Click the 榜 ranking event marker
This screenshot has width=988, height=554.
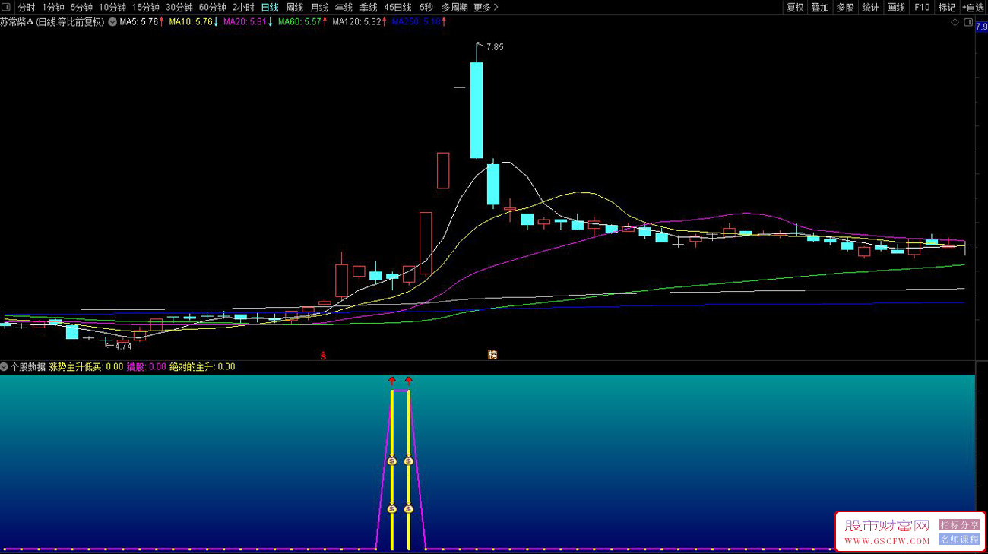point(492,355)
